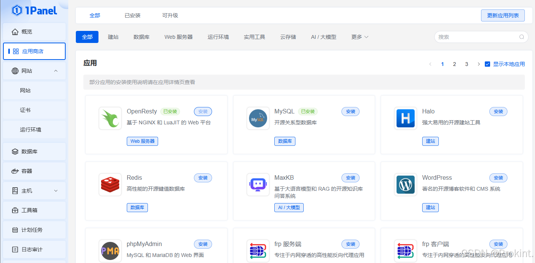Open the 更多 category dropdown
The height and width of the screenshot is (263, 535).
click(360, 37)
